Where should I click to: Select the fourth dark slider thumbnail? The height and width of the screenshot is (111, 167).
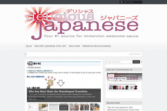[x=64, y=107]
